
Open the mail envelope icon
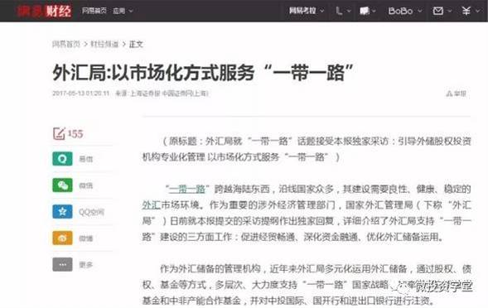tap(438, 11)
